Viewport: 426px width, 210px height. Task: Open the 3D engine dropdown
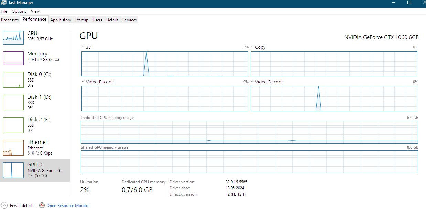[83, 47]
